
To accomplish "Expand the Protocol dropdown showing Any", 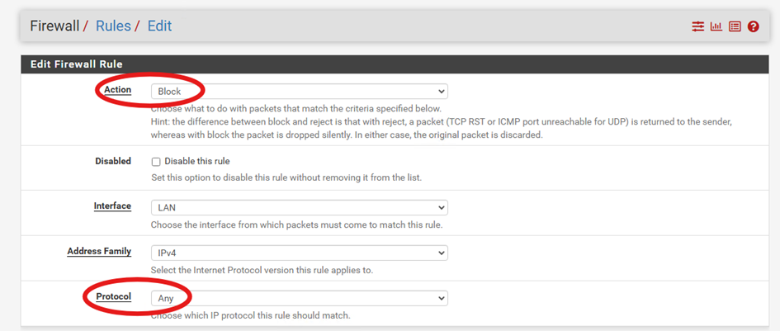I will [299, 299].
